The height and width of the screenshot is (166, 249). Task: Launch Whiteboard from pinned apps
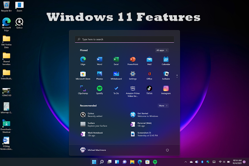(116, 76)
